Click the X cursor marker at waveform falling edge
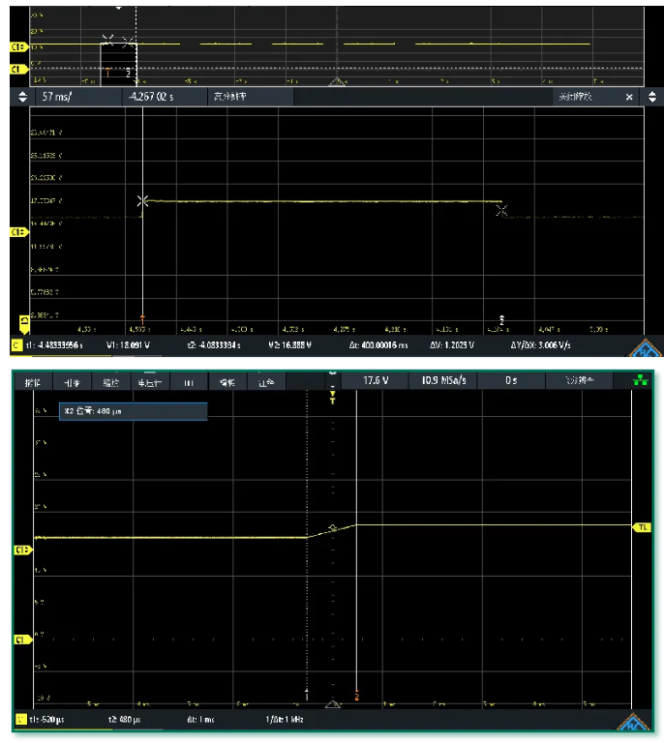Viewport: 664px width, 743px height. (x=501, y=210)
